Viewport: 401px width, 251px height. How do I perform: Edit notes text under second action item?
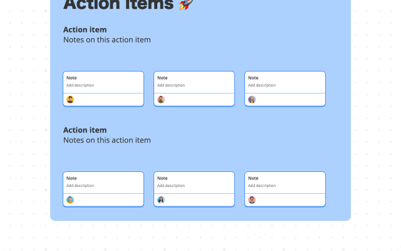107,140
